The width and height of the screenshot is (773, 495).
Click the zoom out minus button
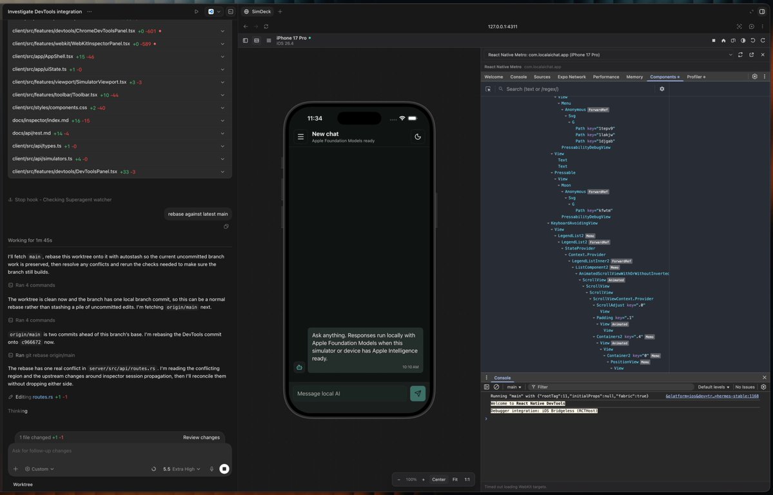[x=399, y=480]
